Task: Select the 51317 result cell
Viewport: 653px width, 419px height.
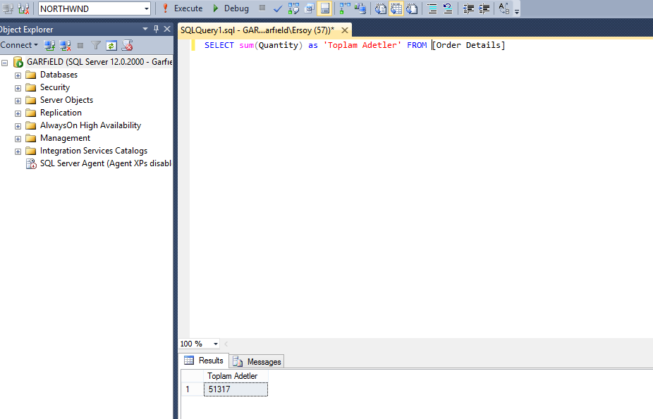Action: [235, 389]
